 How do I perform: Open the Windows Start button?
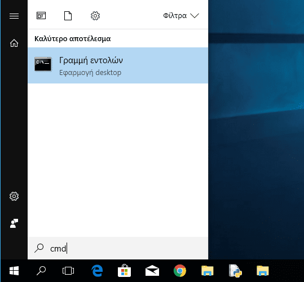14,271
